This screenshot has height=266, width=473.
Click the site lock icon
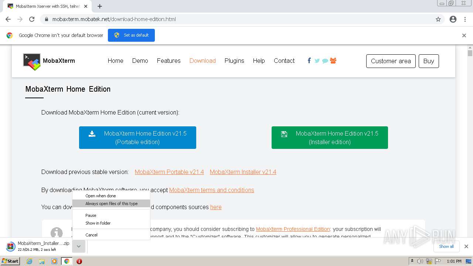coord(46,19)
